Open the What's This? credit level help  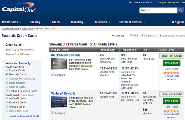[27, 95]
